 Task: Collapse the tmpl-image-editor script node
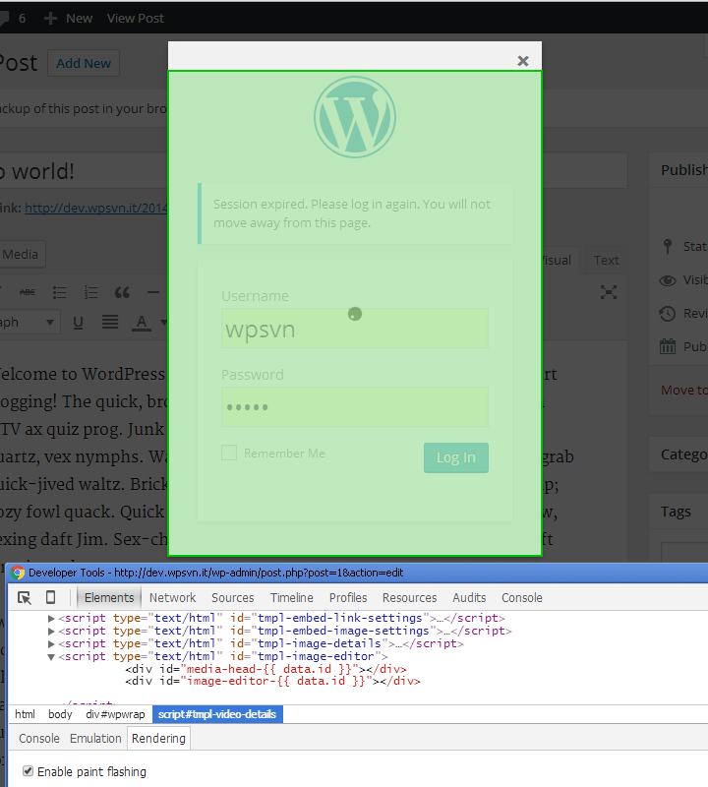point(51,656)
